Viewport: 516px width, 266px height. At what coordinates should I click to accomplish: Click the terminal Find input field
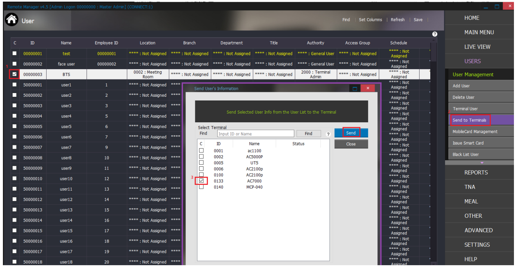click(x=256, y=134)
